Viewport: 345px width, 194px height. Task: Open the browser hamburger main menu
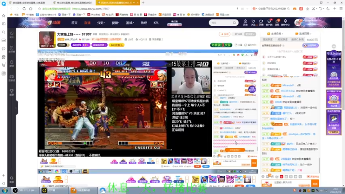[341, 9]
